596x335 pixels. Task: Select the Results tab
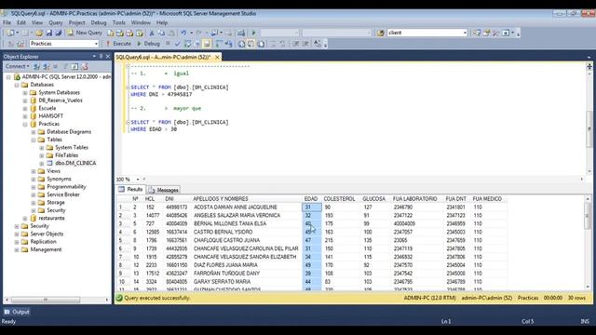[130, 190]
